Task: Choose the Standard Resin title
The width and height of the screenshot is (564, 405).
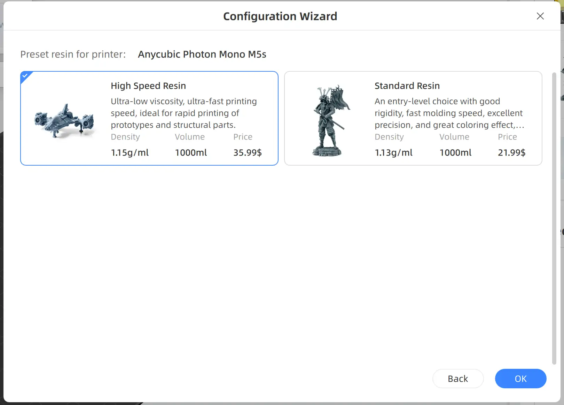Action: [407, 86]
